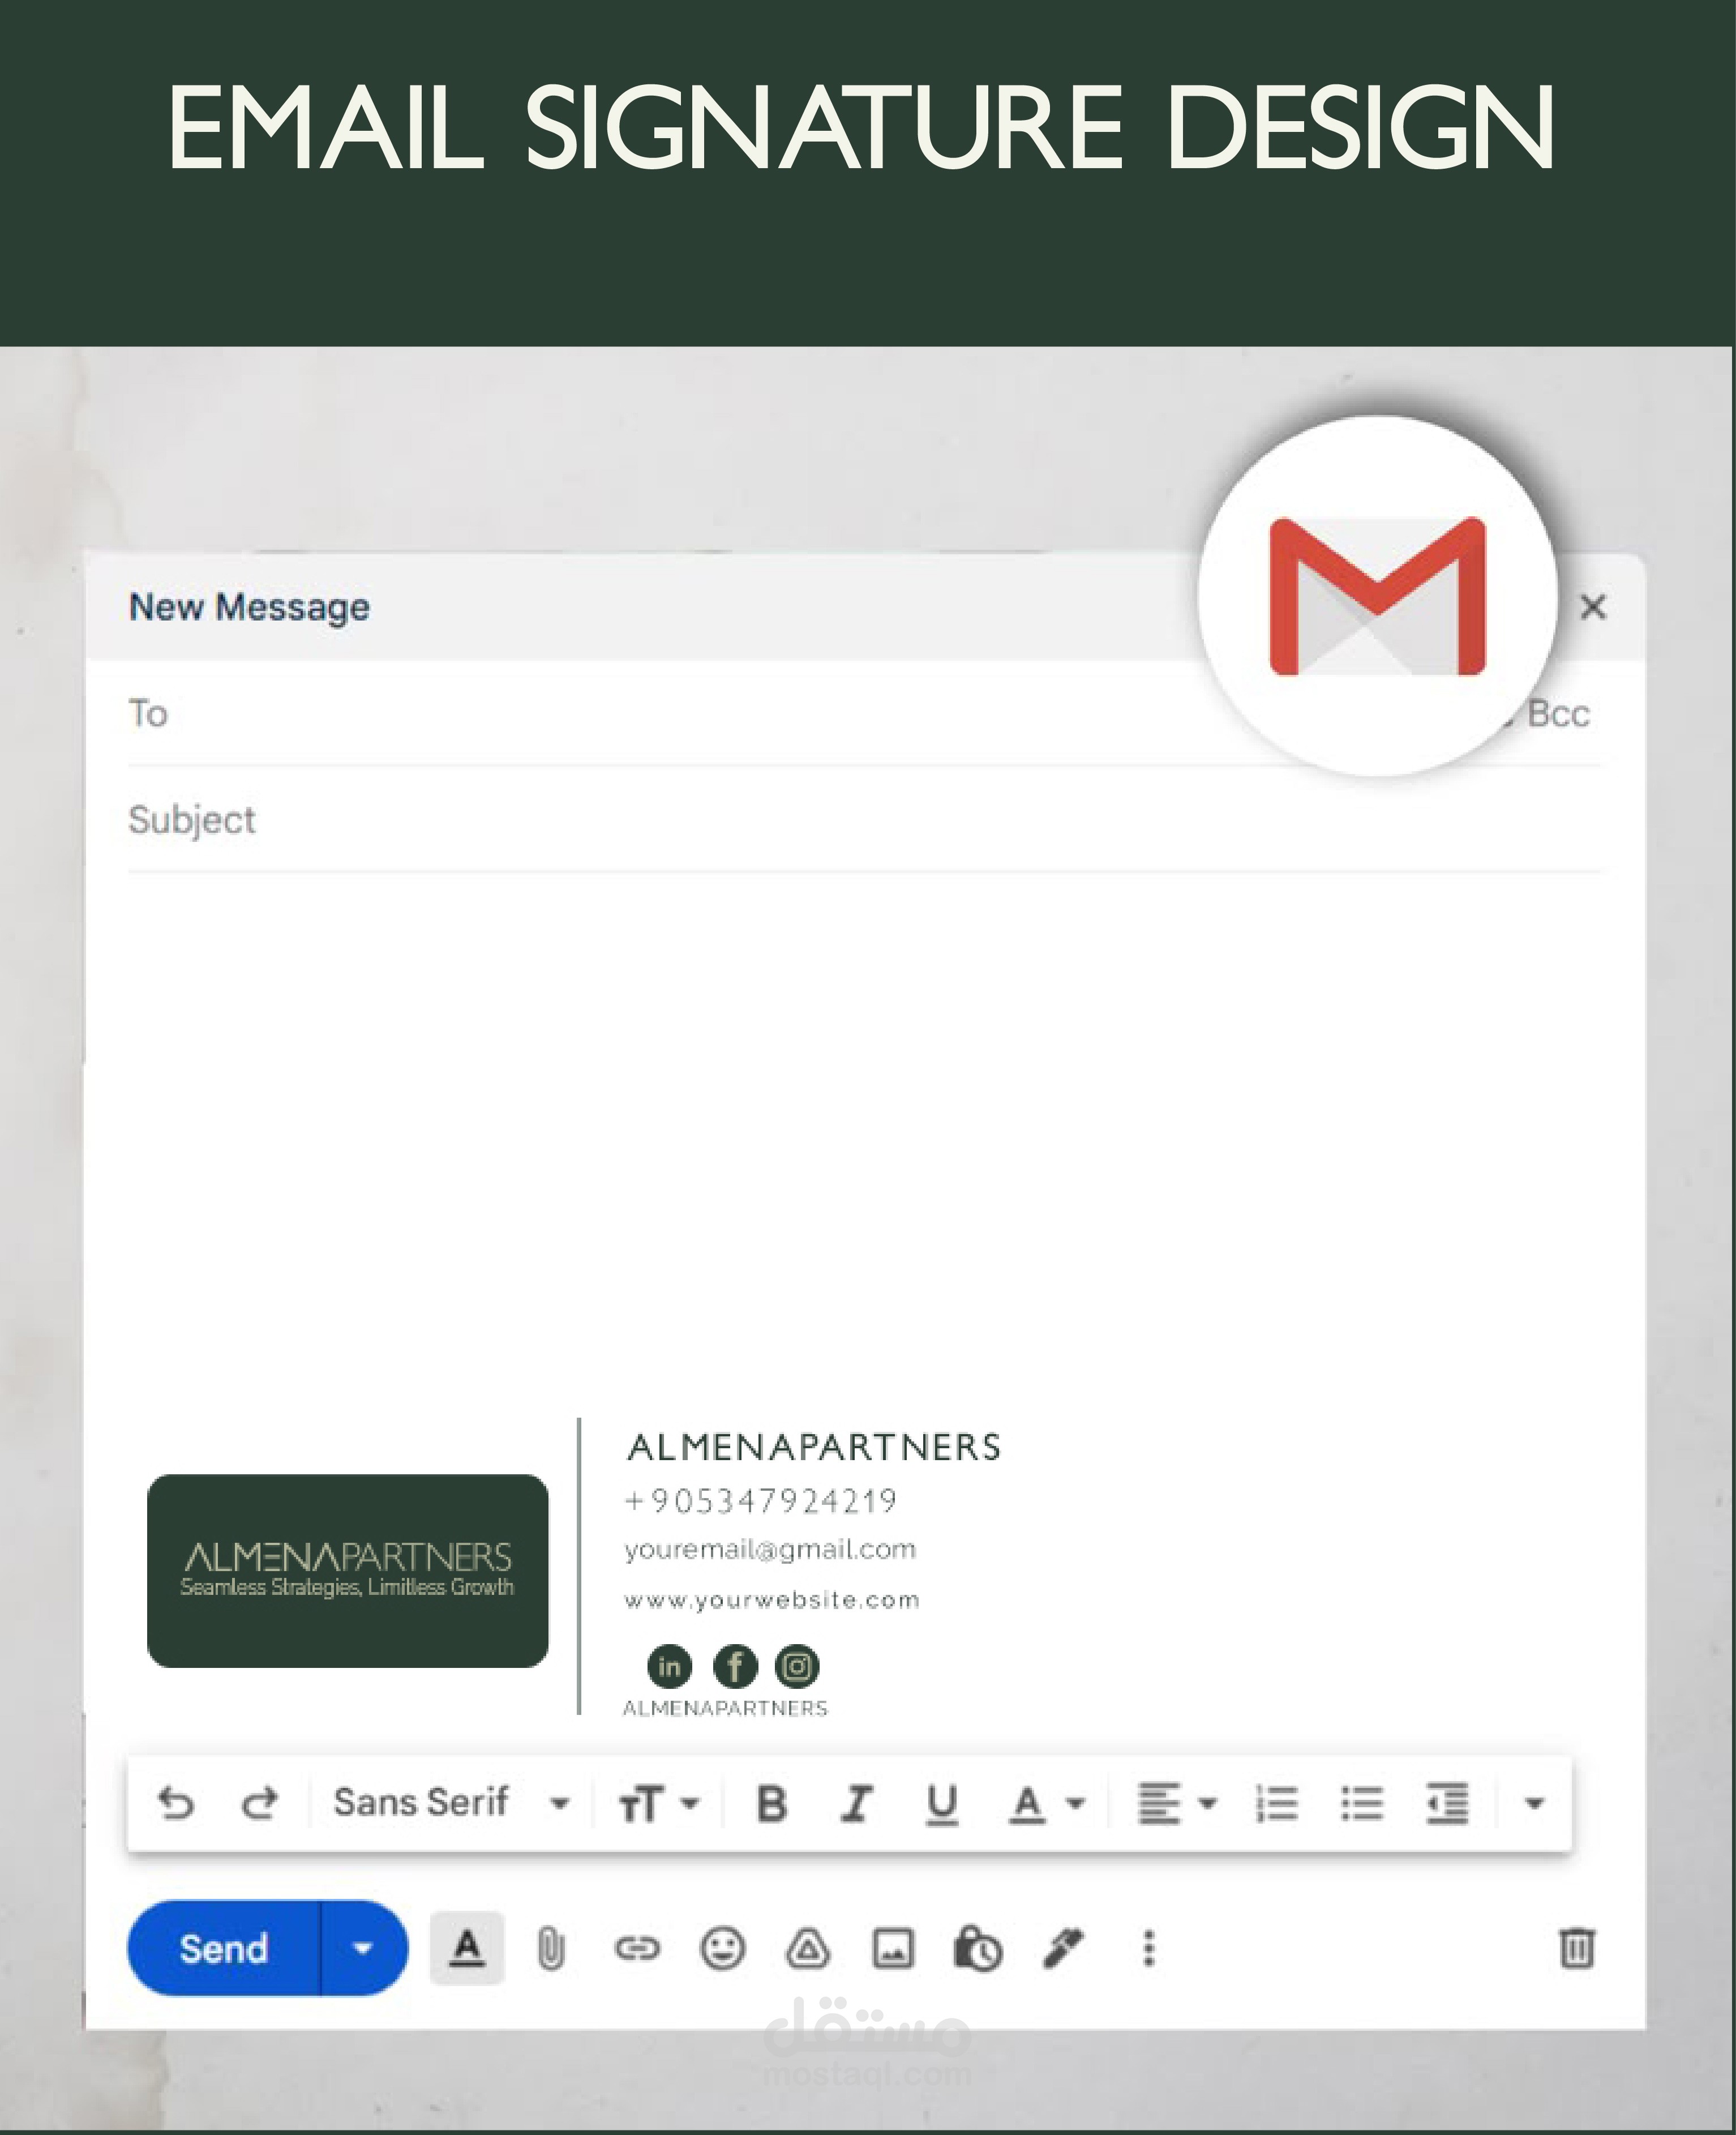Insert files using the Drive triangle icon
This screenshot has width=1736, height=2135.
[807, 1949]
